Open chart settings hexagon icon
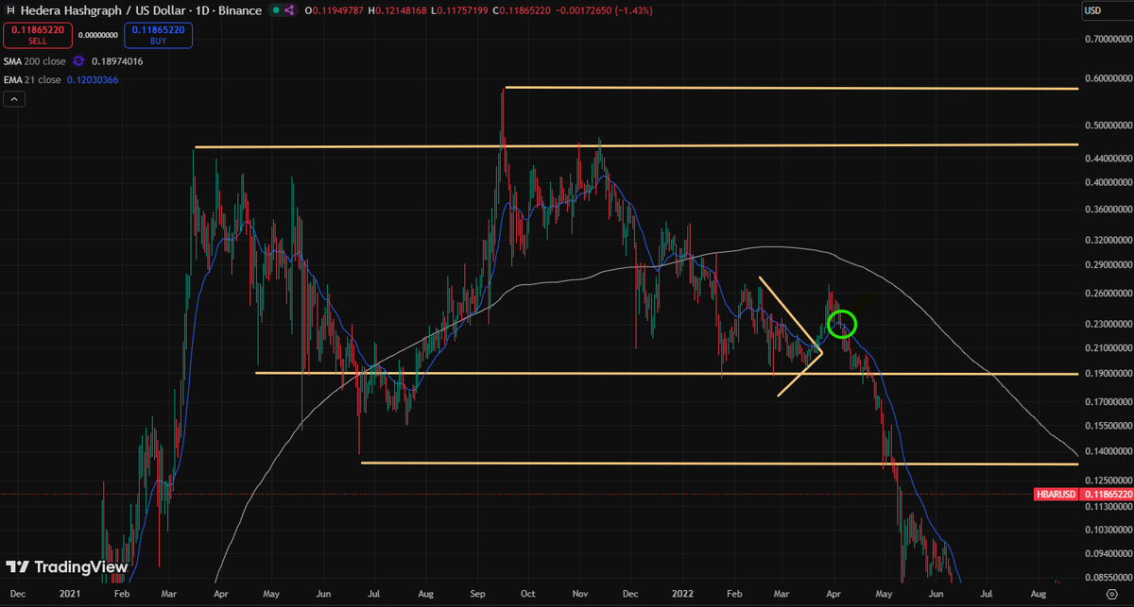Viewport: 1134px width, 607px height. (x=1111, y=593)
